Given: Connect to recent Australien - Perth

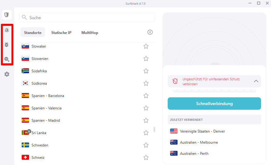Looking at the screenshot, I should [x=214, y=154].
